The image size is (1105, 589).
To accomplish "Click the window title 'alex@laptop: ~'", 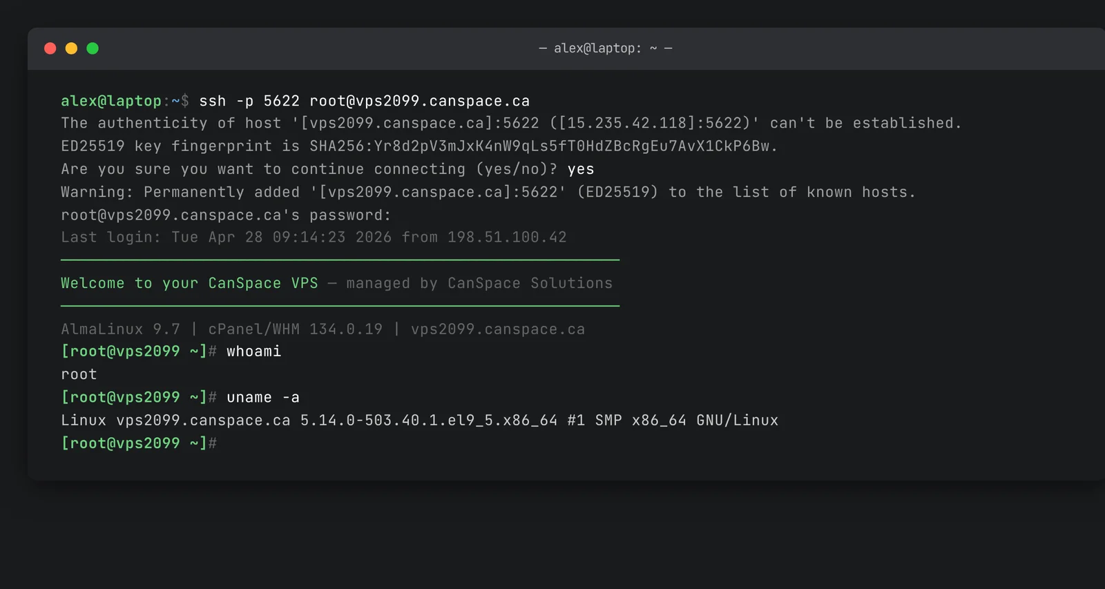I will click(605, 48).
